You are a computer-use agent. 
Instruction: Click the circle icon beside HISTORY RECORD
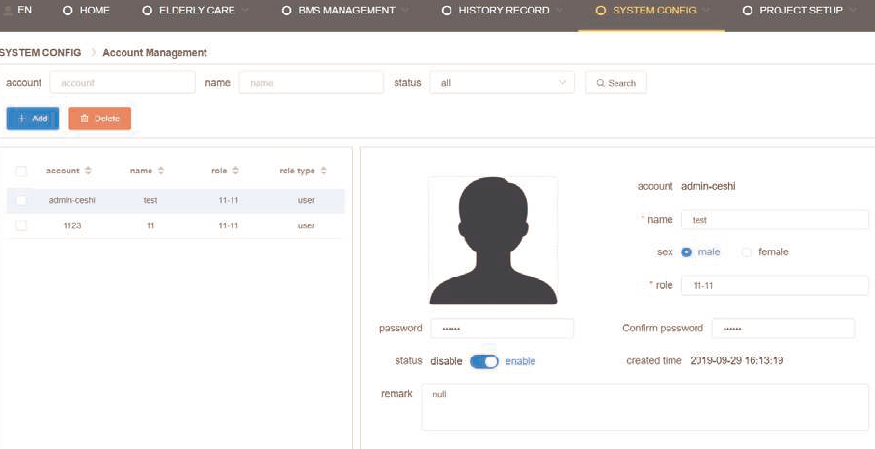[447, 11]
